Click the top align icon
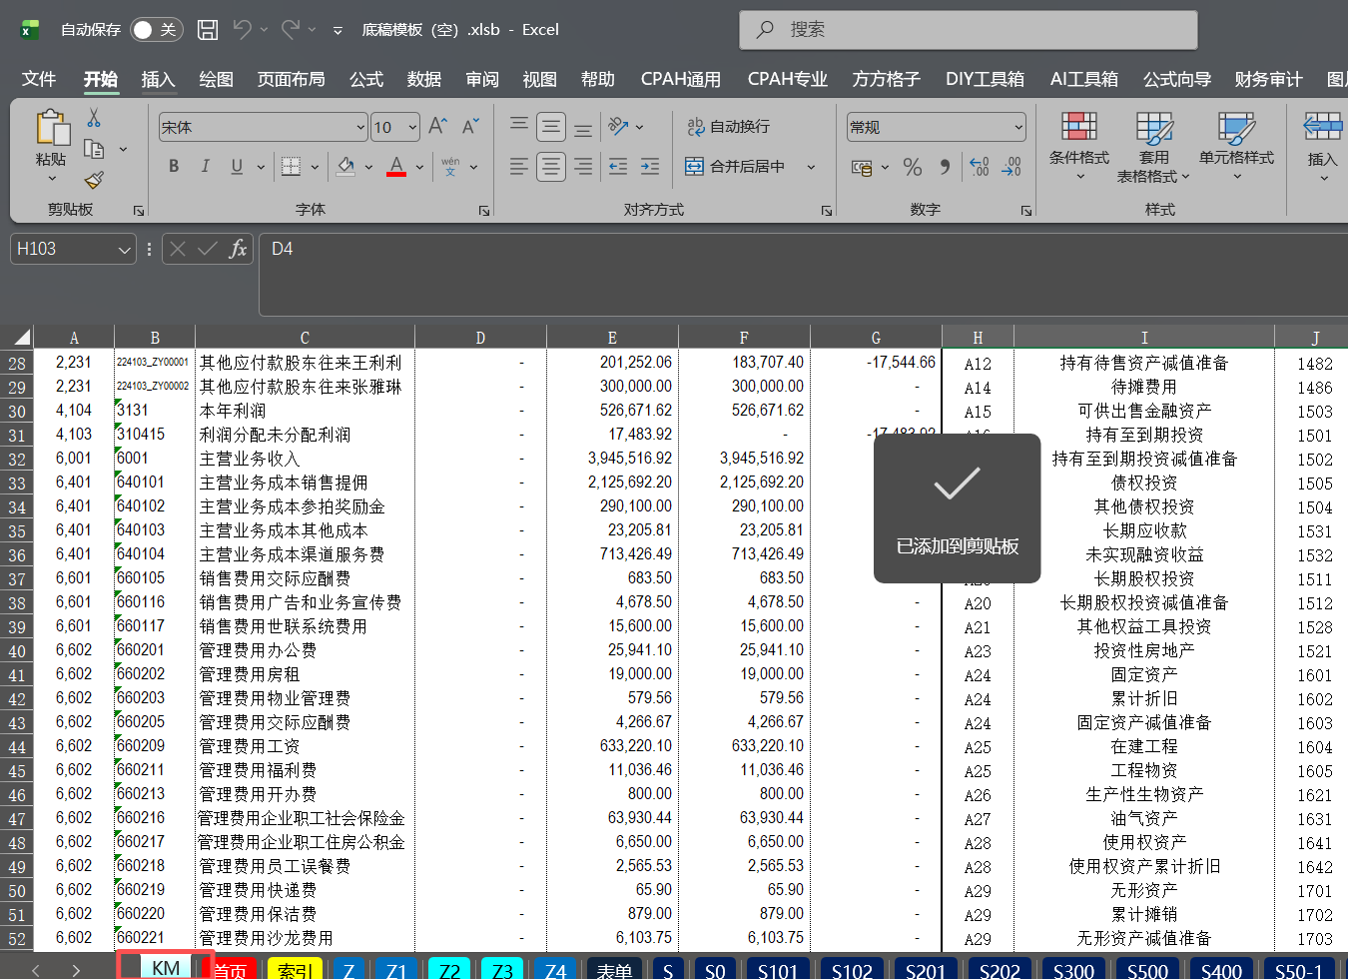Viewport: 1348px width, 979px height. pyautogui.click(x=519, y=126)
